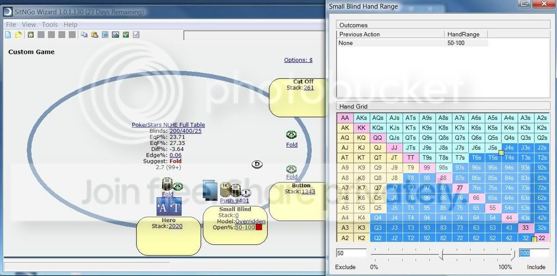Click the Cut Off 25 ante chip
Screen dimensions: 557x276
[292, 135]
